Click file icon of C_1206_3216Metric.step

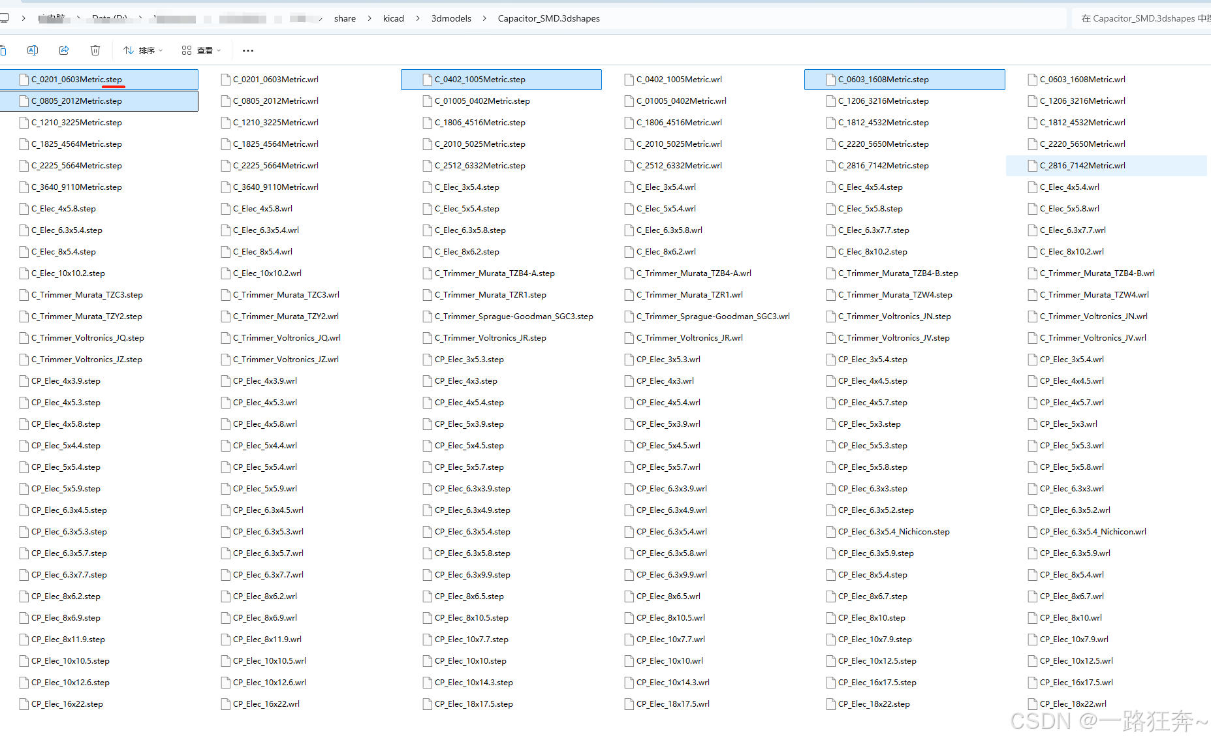tap(831, 101)
